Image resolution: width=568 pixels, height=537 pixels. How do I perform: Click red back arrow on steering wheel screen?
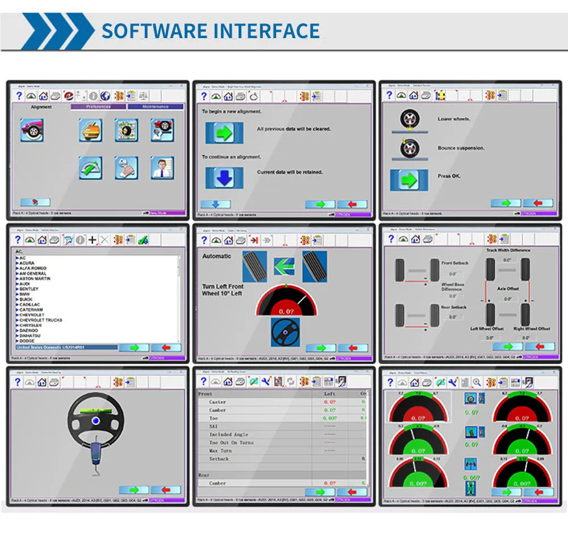point(166,490)
